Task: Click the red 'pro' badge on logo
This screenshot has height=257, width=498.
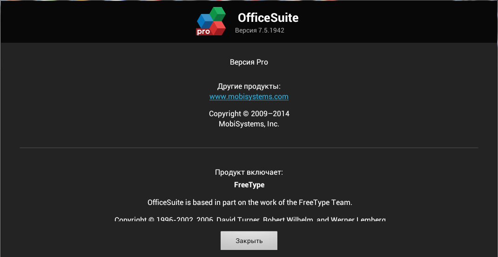Action: tap(203, 32)
